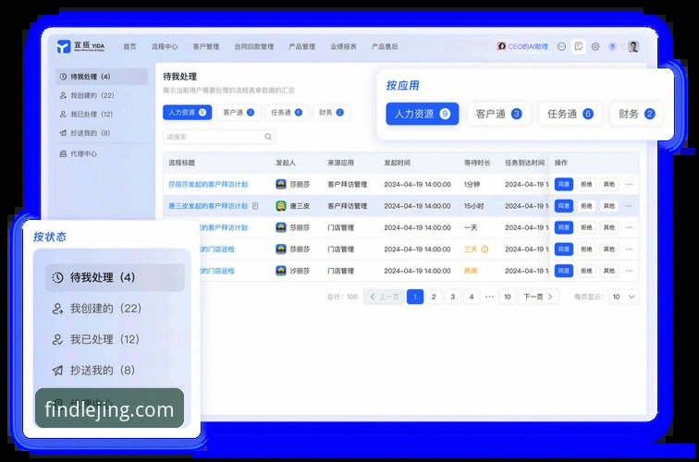Open the CEO的AI助理 assistant
Image resolution: width=699 pixels, height=462 pixels.
click(x=522, y=46)
